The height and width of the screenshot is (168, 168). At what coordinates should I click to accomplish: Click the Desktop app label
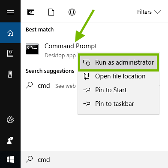(60, 56)
